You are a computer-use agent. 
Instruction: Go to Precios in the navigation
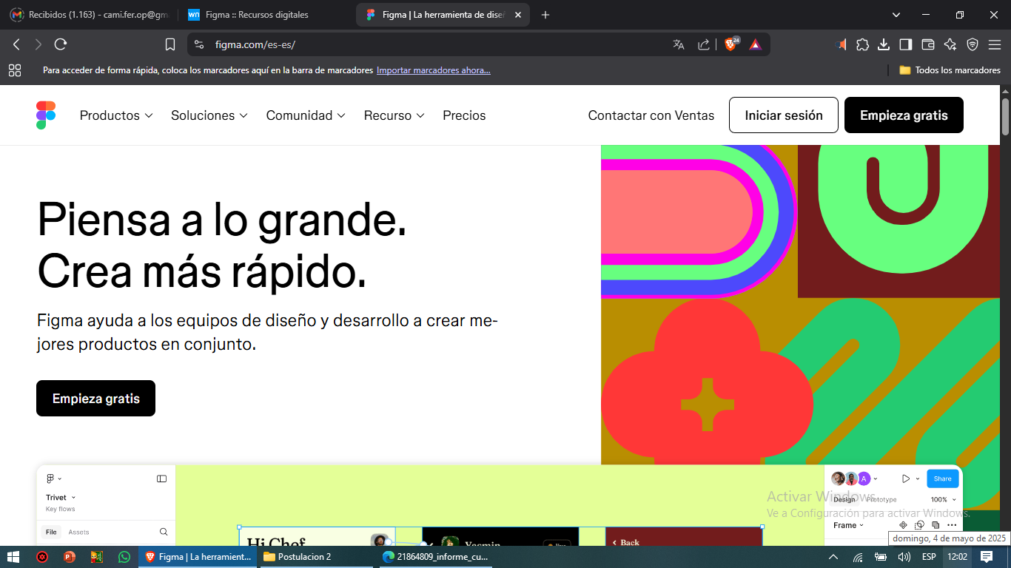[x=464, y=115]
